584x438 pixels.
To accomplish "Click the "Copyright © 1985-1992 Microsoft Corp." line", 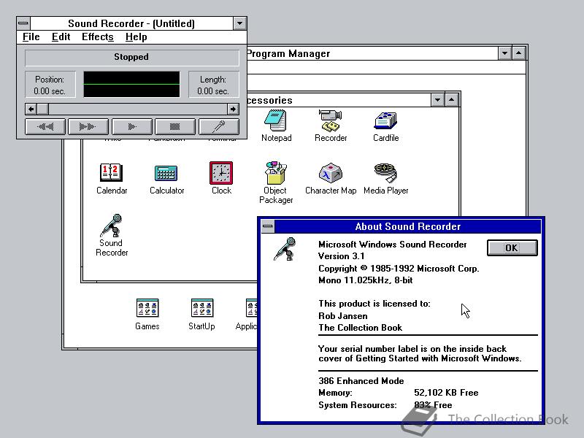I will click(399, 269).
